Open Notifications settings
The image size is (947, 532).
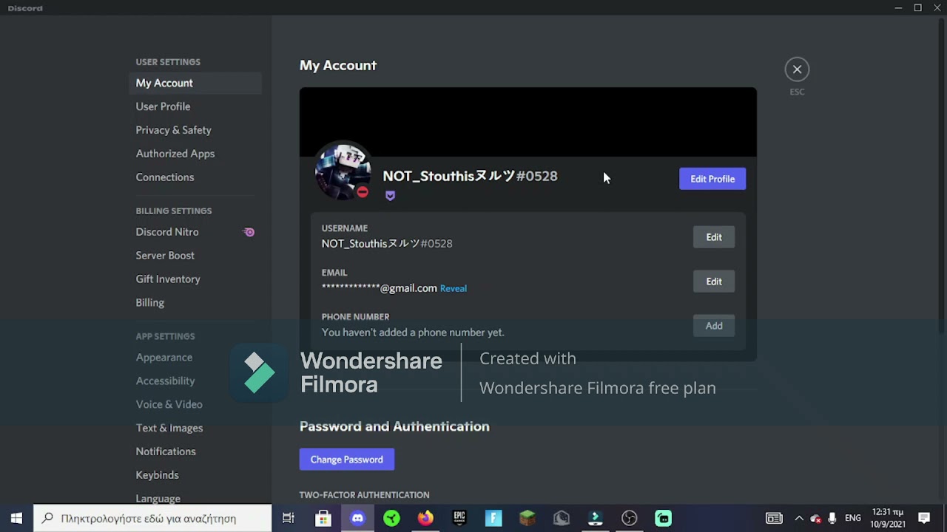195,451
